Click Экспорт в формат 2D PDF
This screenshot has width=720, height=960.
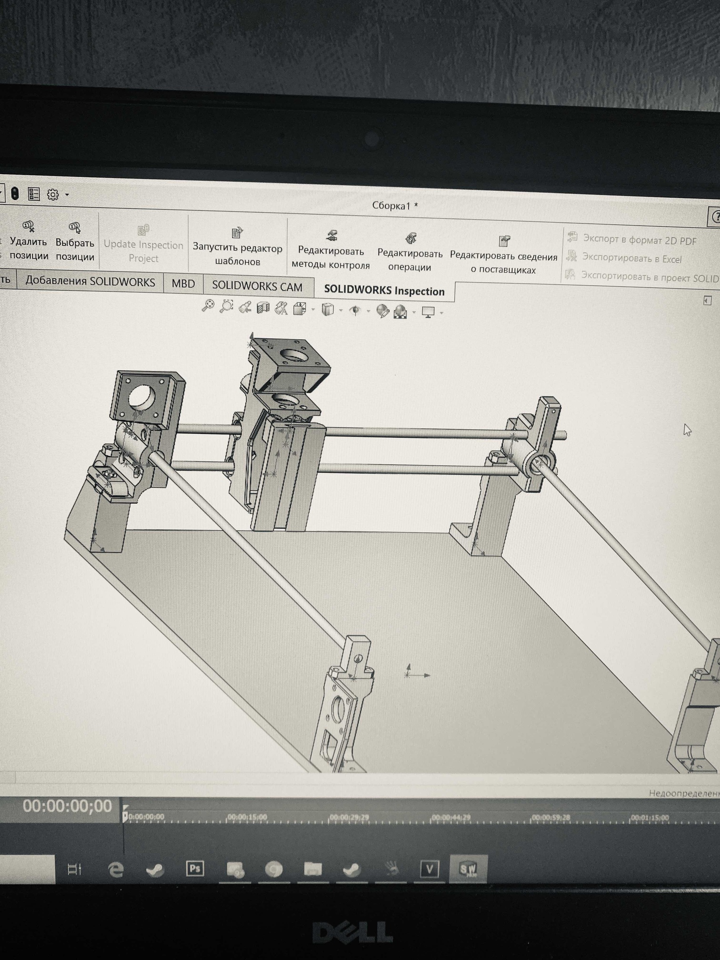click(x=632, y=239)
